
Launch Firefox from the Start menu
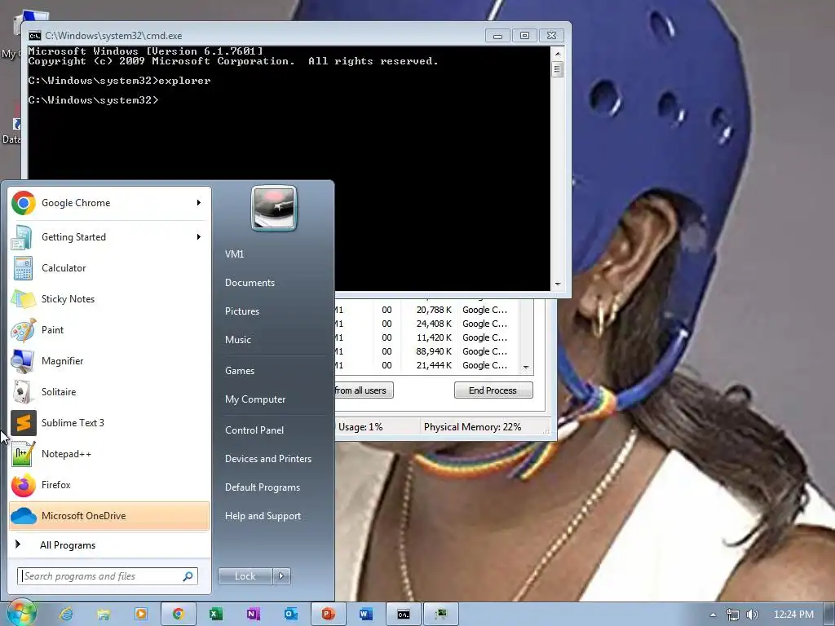pyautogui.click(x=109, y=484)
